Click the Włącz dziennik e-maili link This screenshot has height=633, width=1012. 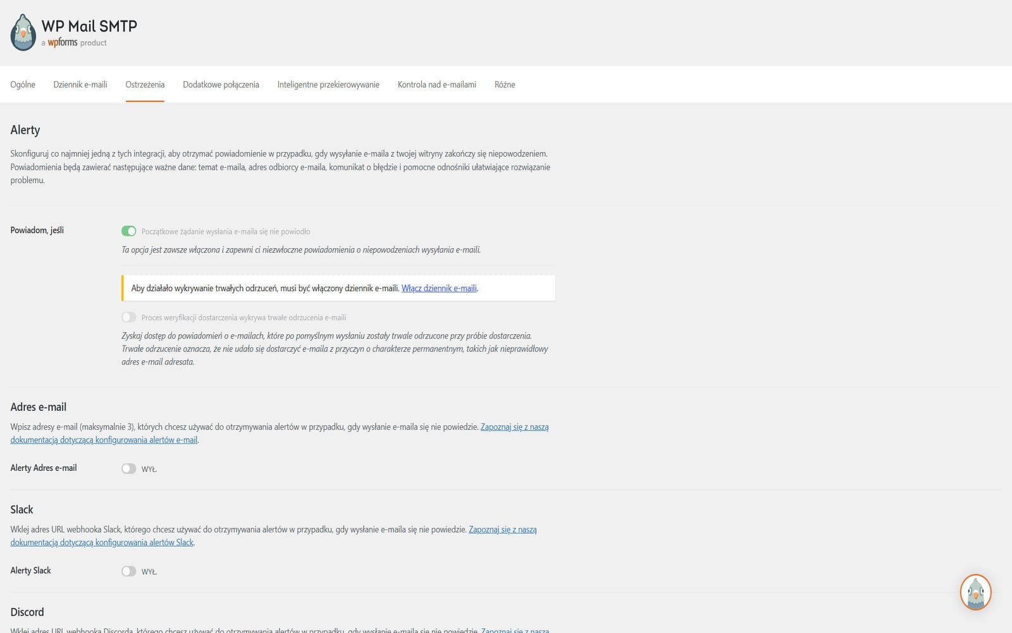pyautogui.click(x=439, y=288)
